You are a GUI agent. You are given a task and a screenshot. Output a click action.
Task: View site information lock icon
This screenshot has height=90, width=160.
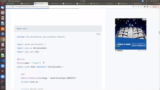pyautogui.click(x=16, y=7)
